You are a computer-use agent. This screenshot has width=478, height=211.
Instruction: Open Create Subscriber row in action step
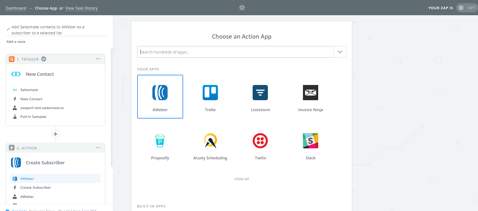[x=56, y=187]
